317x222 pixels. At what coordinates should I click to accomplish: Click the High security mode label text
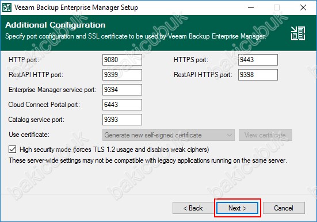click(114, 150)
